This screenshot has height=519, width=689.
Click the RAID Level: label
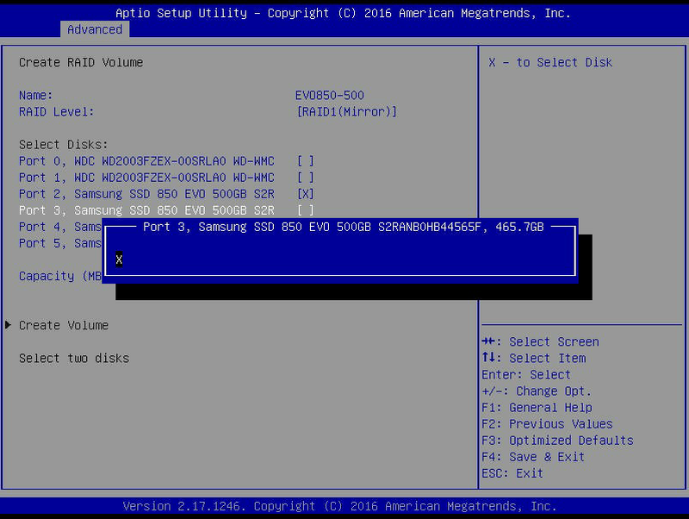pyautogui.click(x=56, y=112)
